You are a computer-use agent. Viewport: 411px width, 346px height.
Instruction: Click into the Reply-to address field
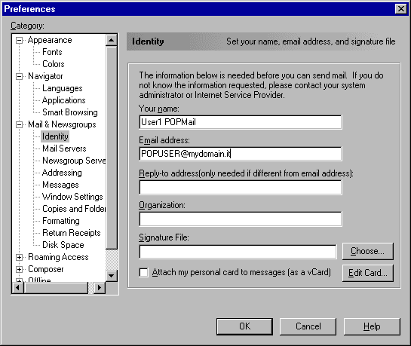point(241,187)
